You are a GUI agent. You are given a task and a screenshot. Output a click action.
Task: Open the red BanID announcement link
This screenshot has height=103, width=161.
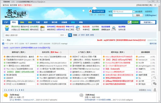[x=121, y=40]
